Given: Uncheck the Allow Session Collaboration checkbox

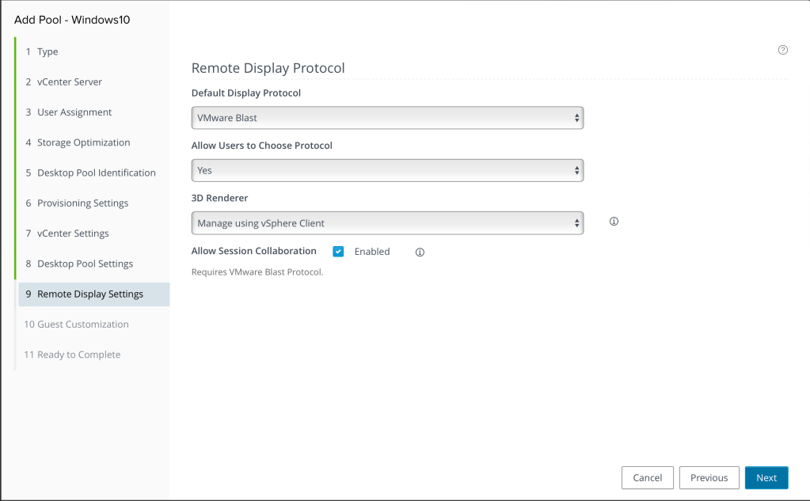Looking at the screenshot, I should 338,252.
